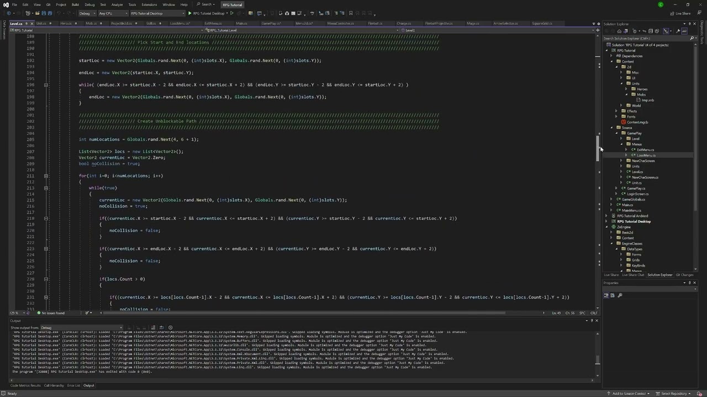The width and height of the screenshot is (707, 397).
Task: Select Imp.xnb file in Solution Explorer
Action: click(647, 100)
